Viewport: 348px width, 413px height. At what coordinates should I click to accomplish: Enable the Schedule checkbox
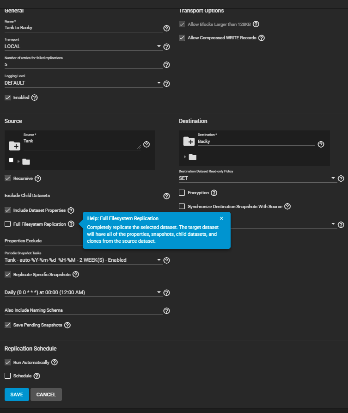(8, 376)
